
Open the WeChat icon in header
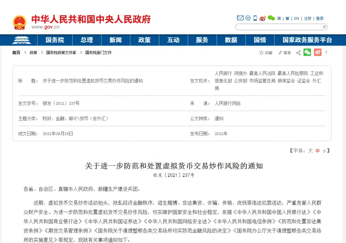tap(271, 18)
